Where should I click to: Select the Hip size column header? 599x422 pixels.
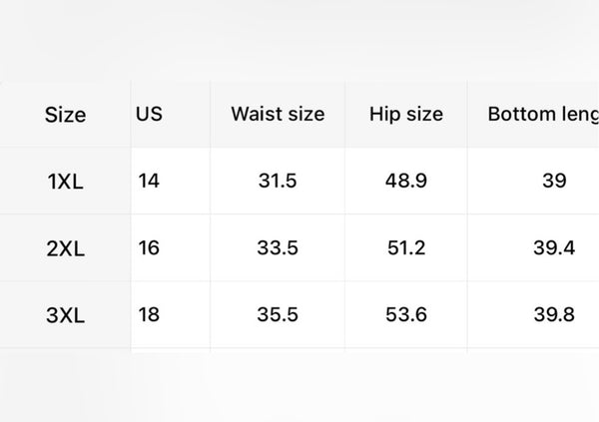coord(406,114)
